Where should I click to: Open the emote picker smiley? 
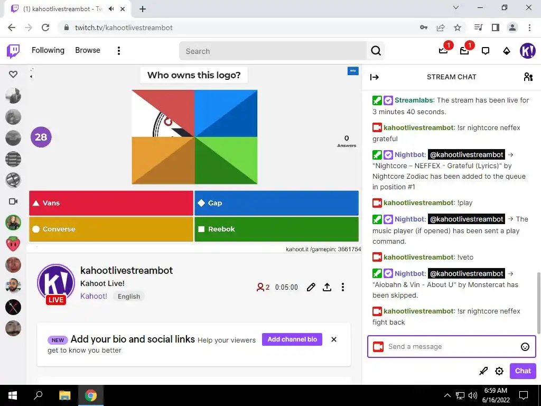(525, 347)
